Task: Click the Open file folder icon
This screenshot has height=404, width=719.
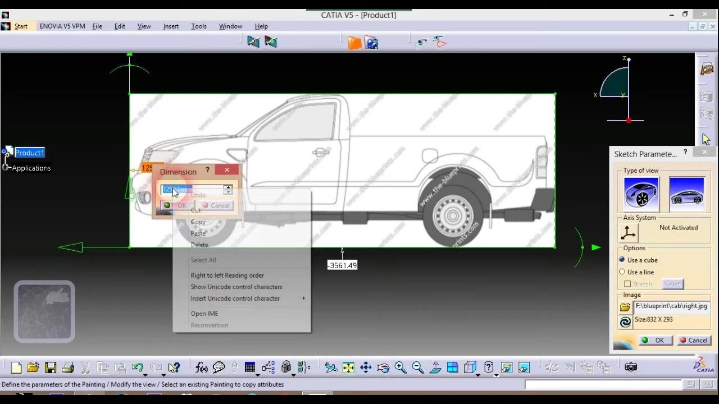Action: click(33, 368)
